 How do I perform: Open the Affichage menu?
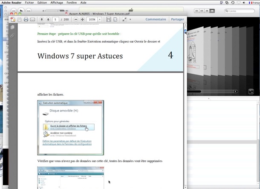(x=57, y=3)
